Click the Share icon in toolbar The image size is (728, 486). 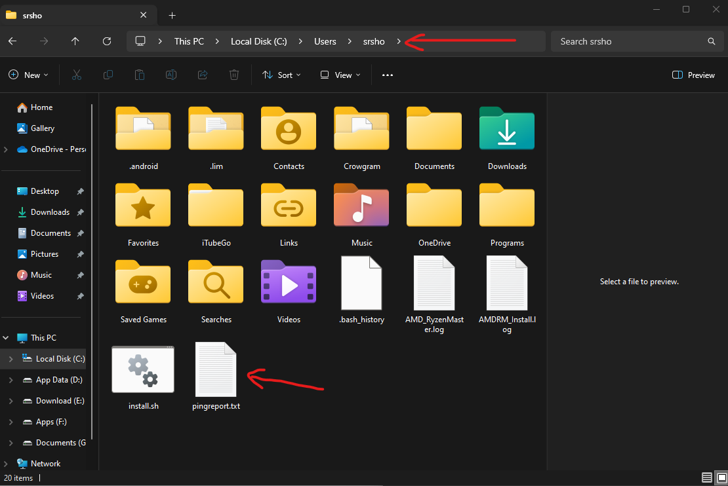point(203,75)
